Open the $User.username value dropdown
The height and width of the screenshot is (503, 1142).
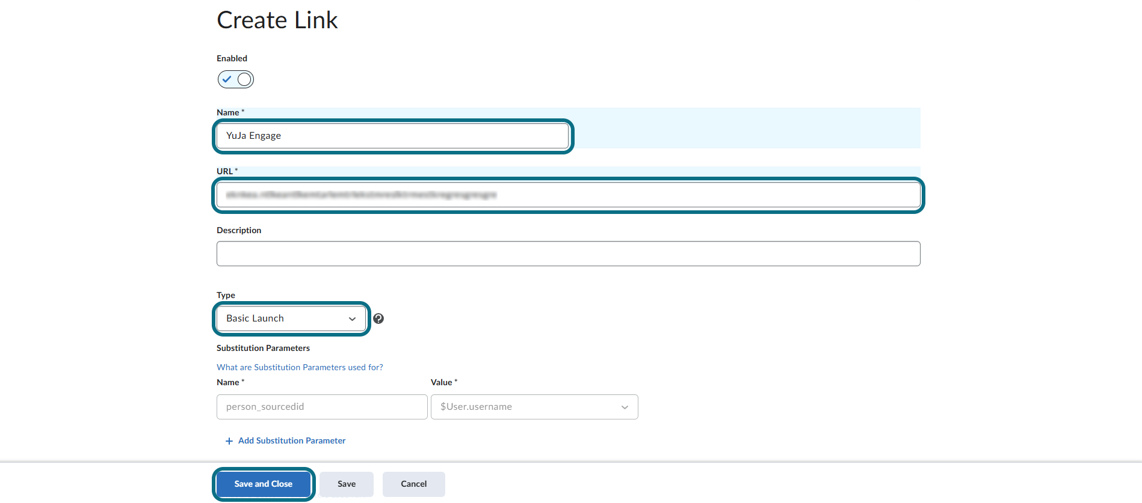[x=534, y=407]
